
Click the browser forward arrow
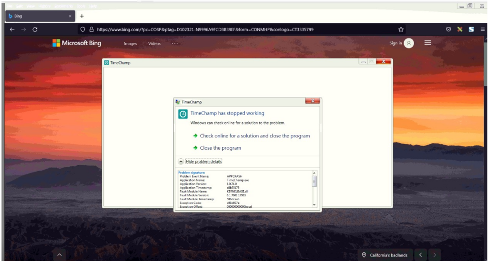[x=24, y=29]
